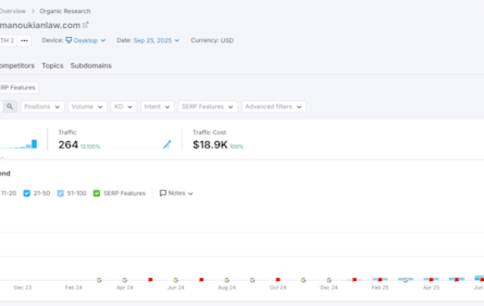
Task: Open manoukianlaw.com external link icon
Action: point(86,25)
